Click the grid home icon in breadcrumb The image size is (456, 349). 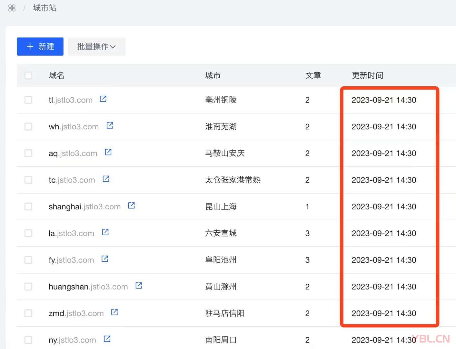coord(12,8)
